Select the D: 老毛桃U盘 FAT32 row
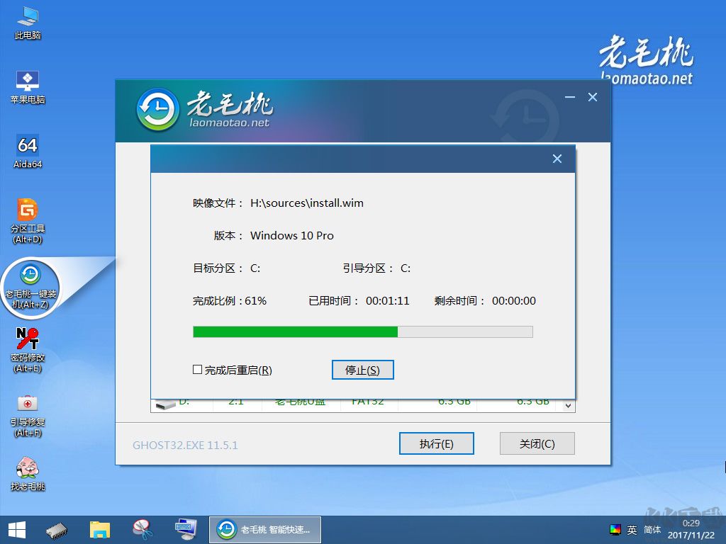The width and height of the screenshot is (726, 544). click(319, 401)
